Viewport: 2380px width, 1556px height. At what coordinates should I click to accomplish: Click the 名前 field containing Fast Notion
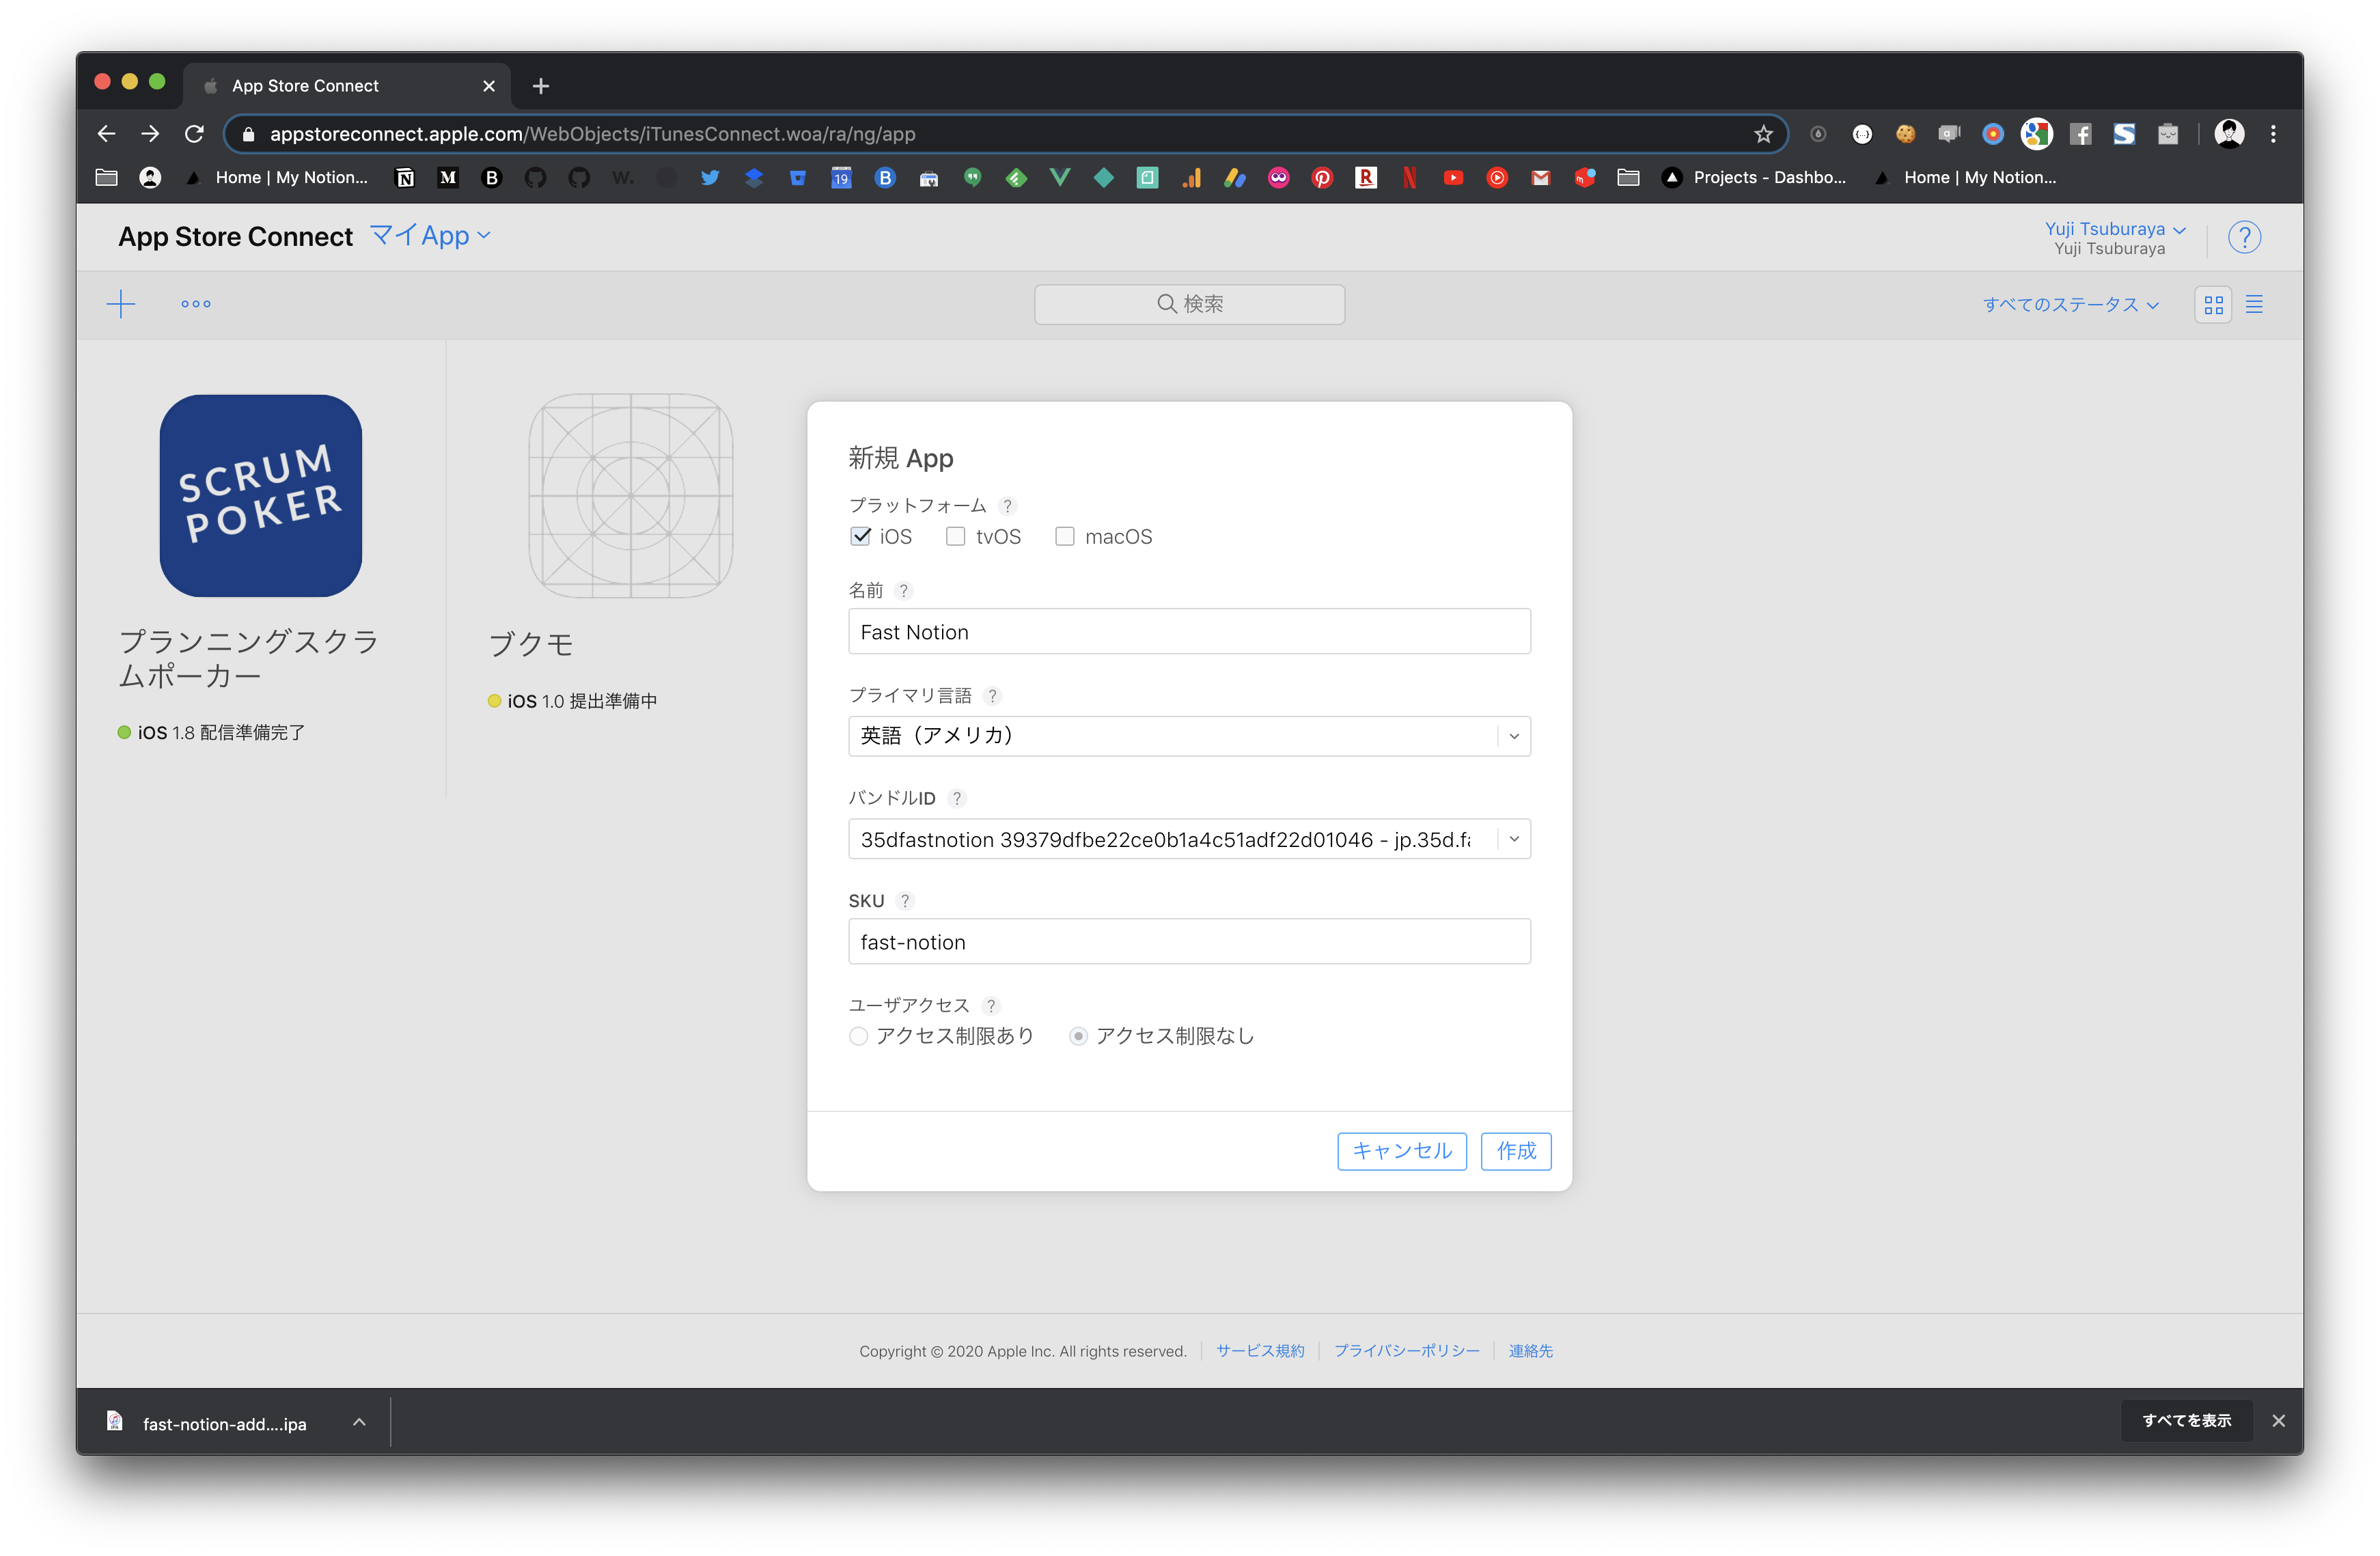click(x=1189, y=631)
